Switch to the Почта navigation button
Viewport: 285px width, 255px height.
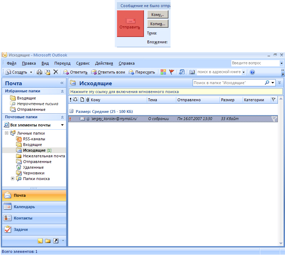coord(34,195)
